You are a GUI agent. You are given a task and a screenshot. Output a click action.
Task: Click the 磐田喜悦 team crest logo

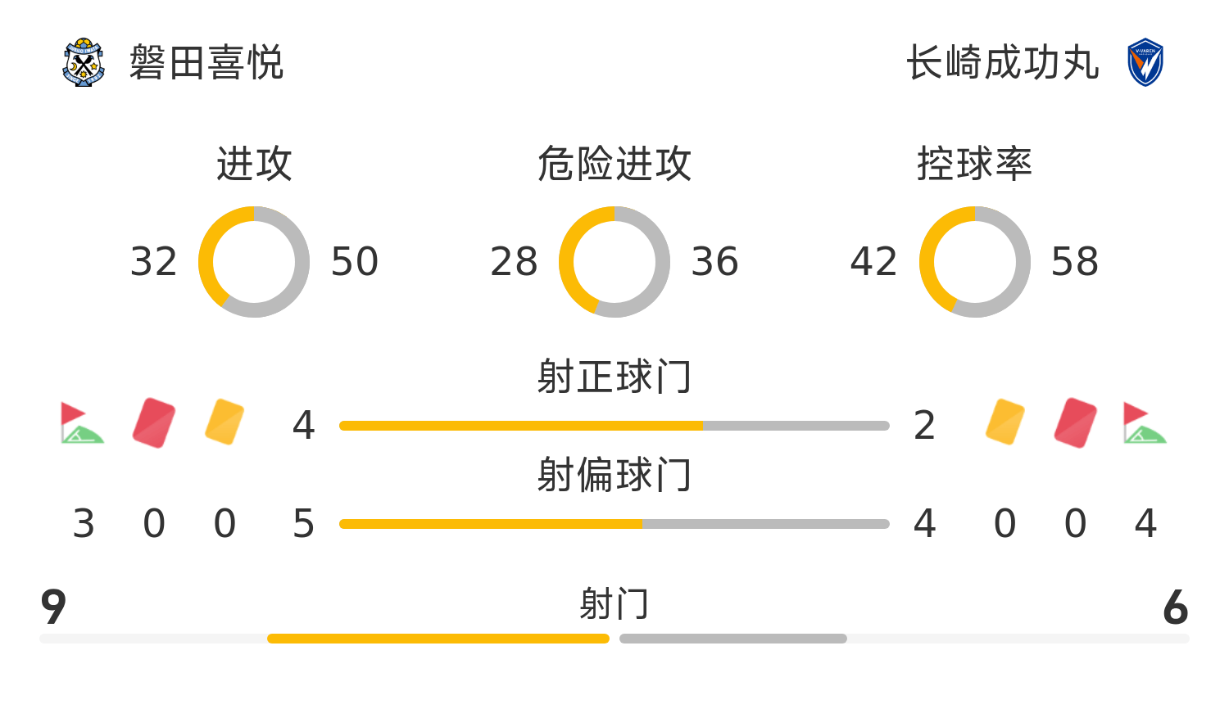pos(84,62)
